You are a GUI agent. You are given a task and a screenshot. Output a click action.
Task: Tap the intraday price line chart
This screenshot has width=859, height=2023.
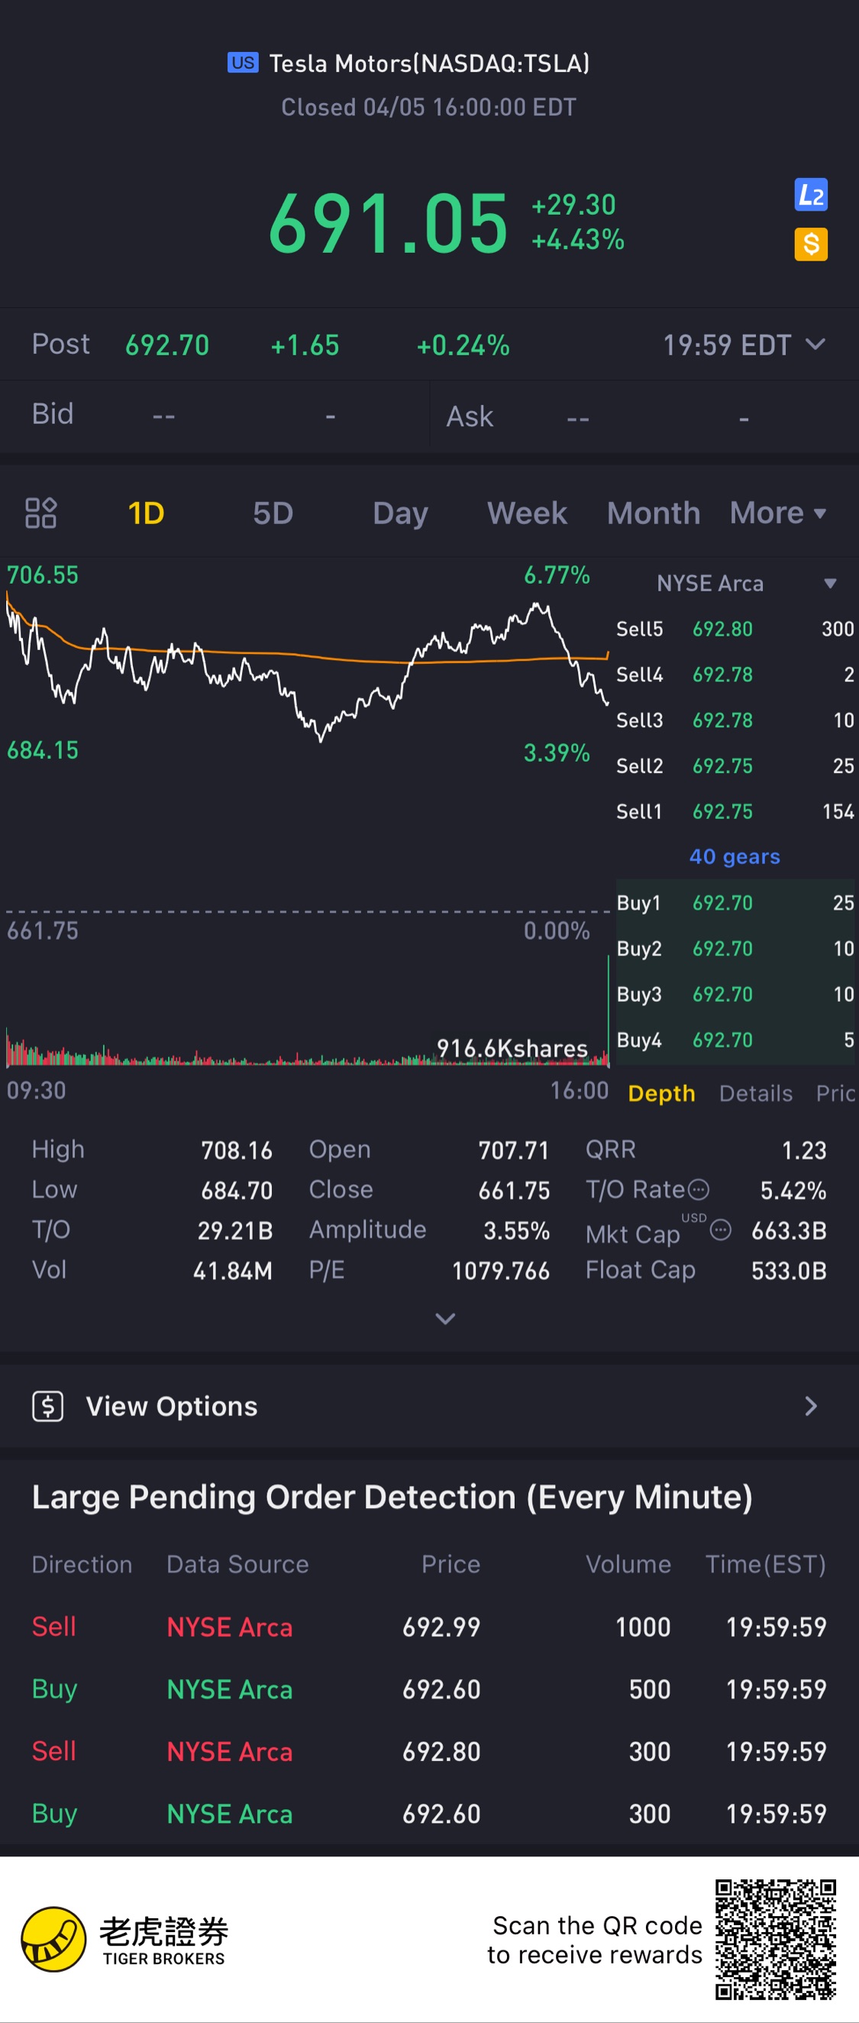pyautogui.click(x=306, y=668)
